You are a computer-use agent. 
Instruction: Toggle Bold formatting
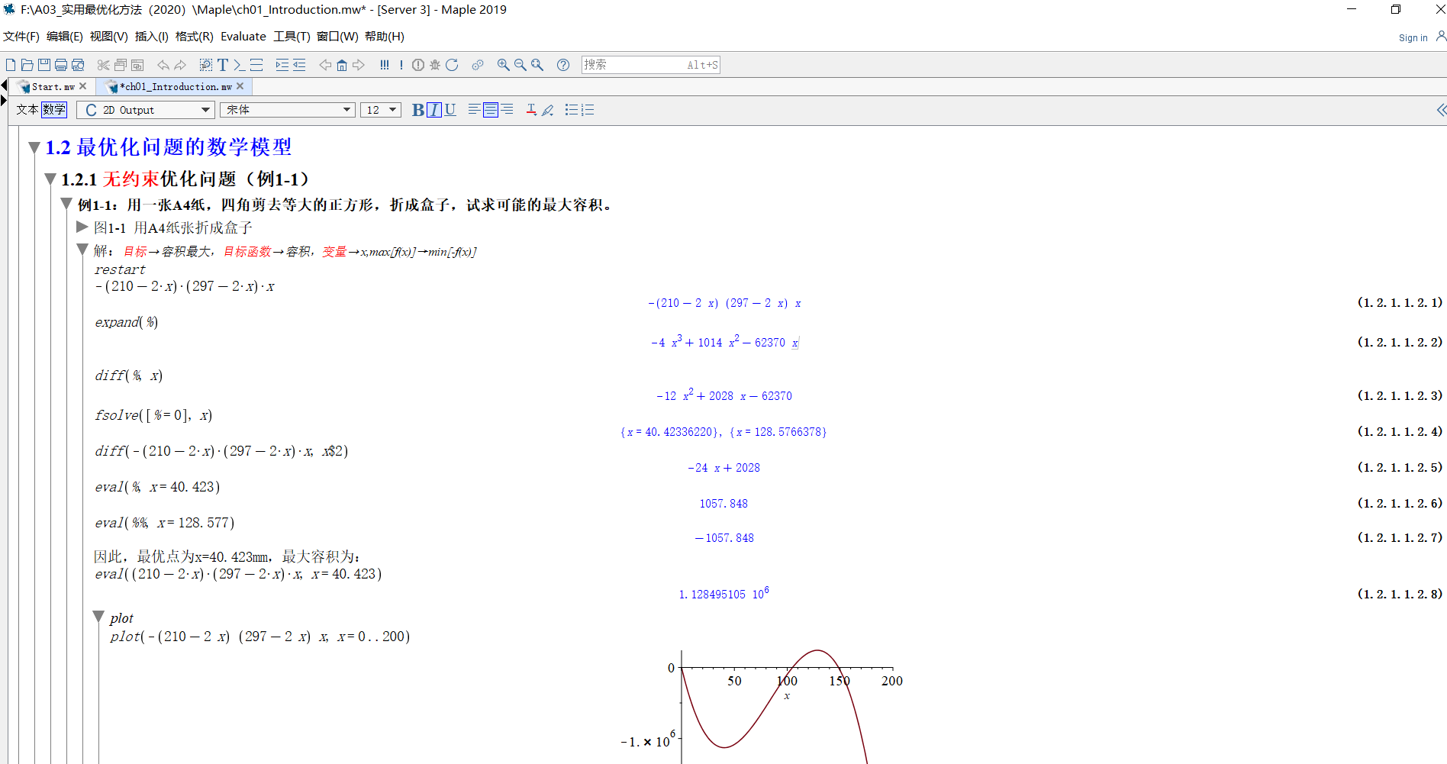(417, 110)
